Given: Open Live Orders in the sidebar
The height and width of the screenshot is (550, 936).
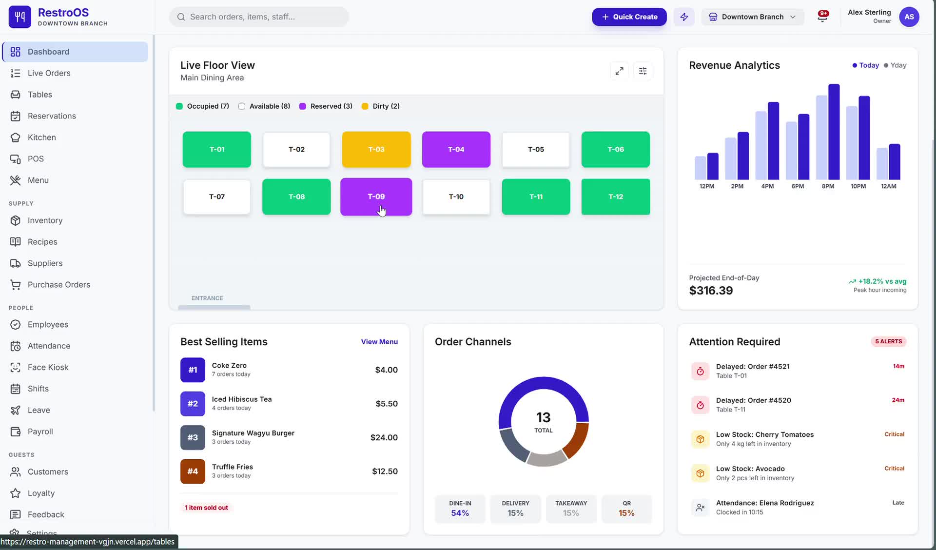Looking at the screenshot, I should [75, 73].
